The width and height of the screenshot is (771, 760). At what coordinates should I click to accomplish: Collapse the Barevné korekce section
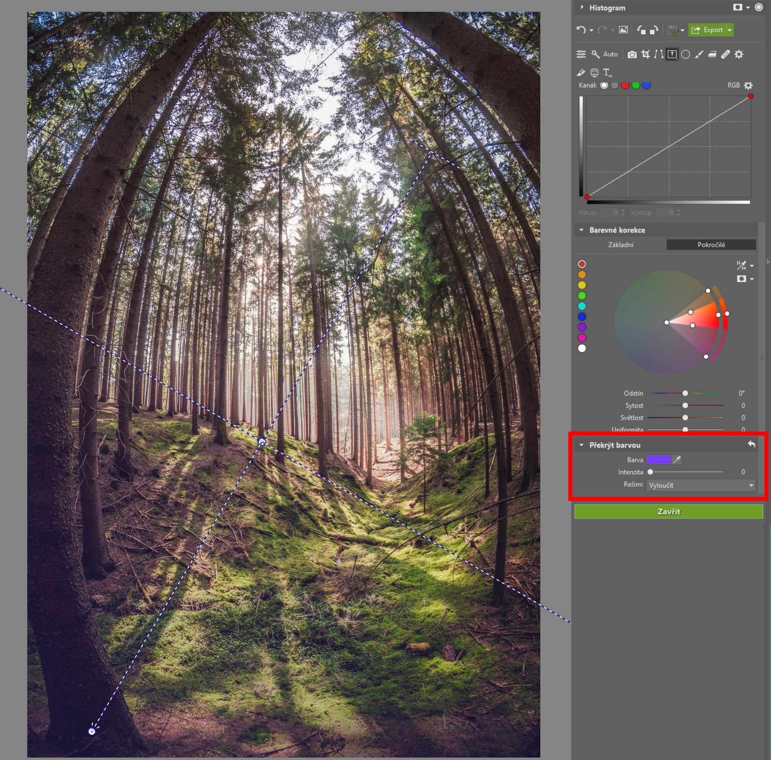click(581, 230)
